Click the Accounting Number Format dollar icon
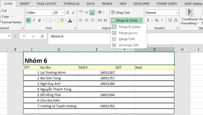This screenshot has width=203, height=115. tap(148, 20)
